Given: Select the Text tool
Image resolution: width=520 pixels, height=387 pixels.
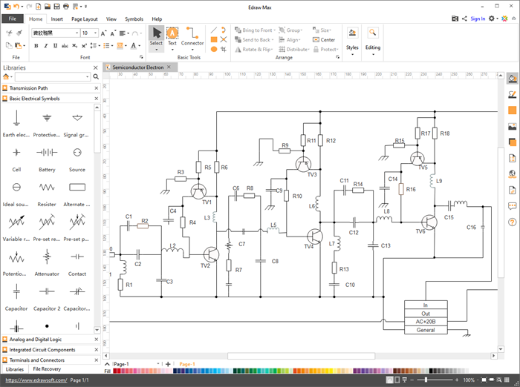Looking at the screenshot, I should (x=172, y=35).
